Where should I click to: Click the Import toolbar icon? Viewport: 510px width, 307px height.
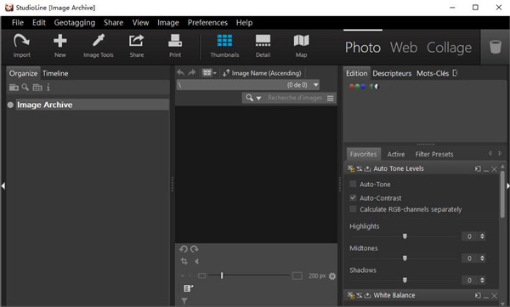21,46
